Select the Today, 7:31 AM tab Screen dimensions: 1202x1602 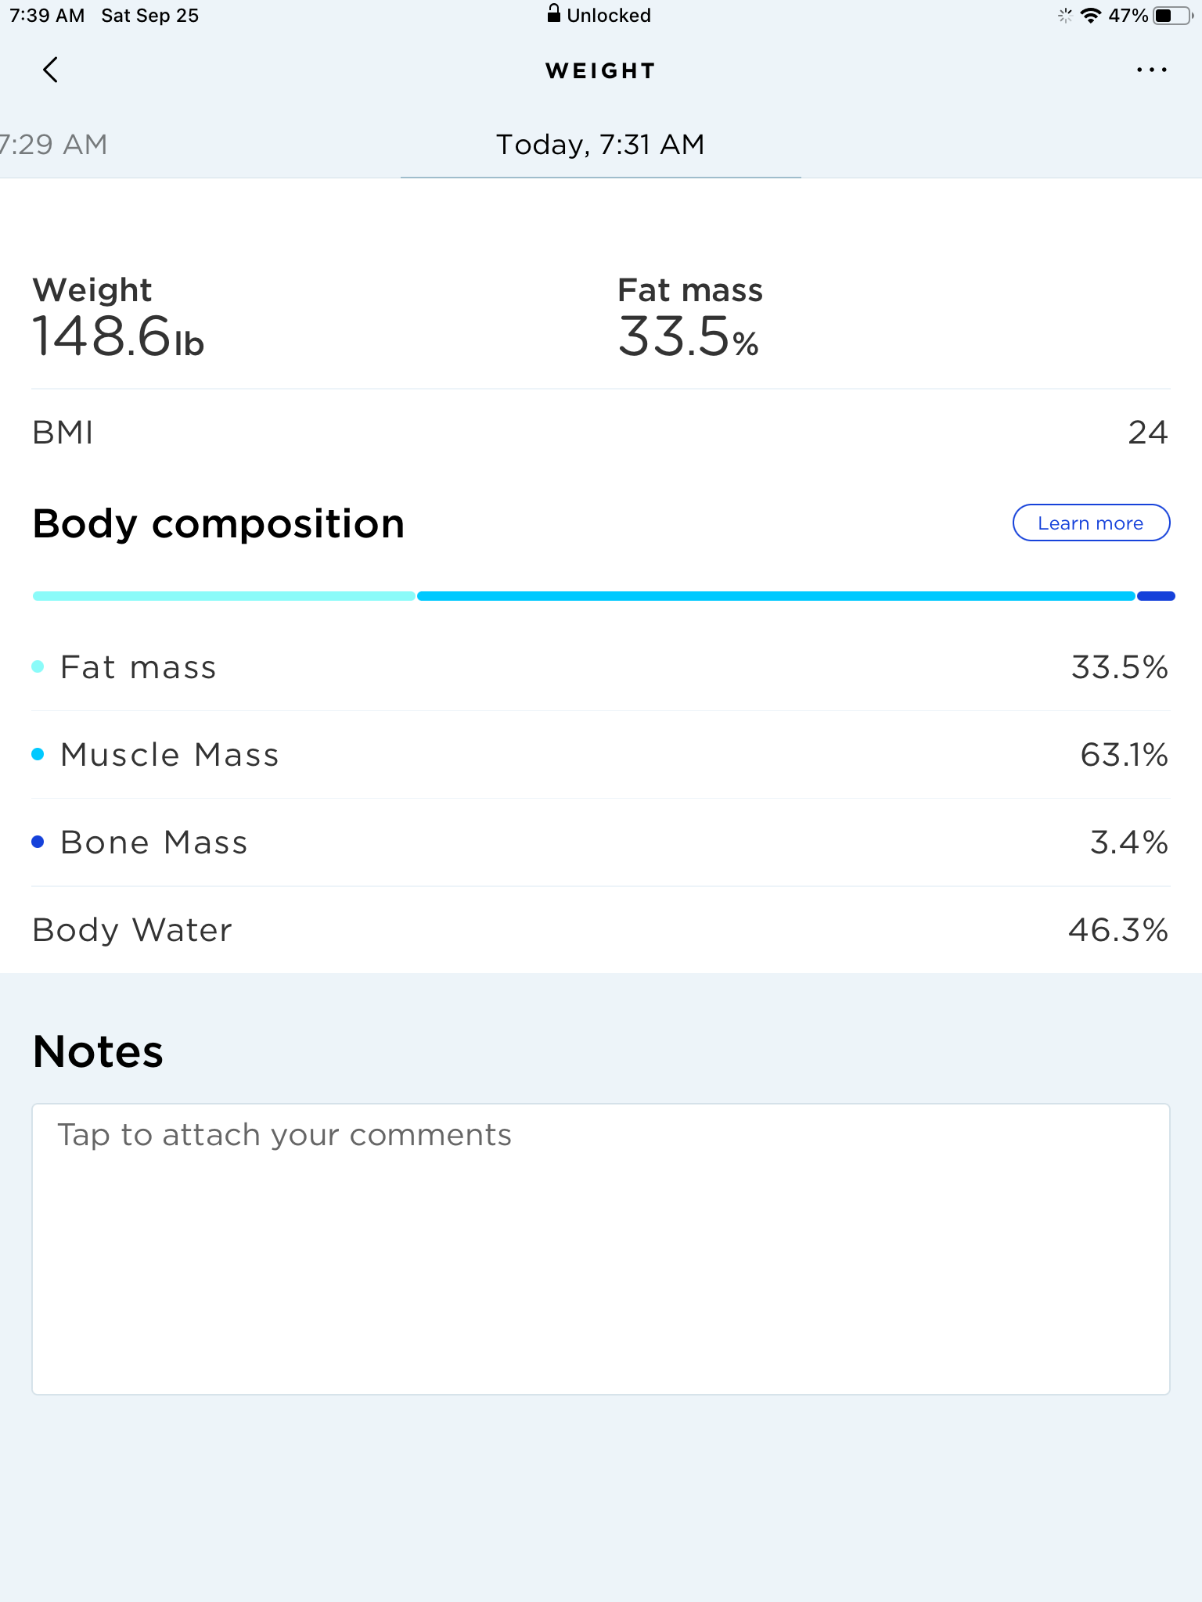tap(600, 145)
